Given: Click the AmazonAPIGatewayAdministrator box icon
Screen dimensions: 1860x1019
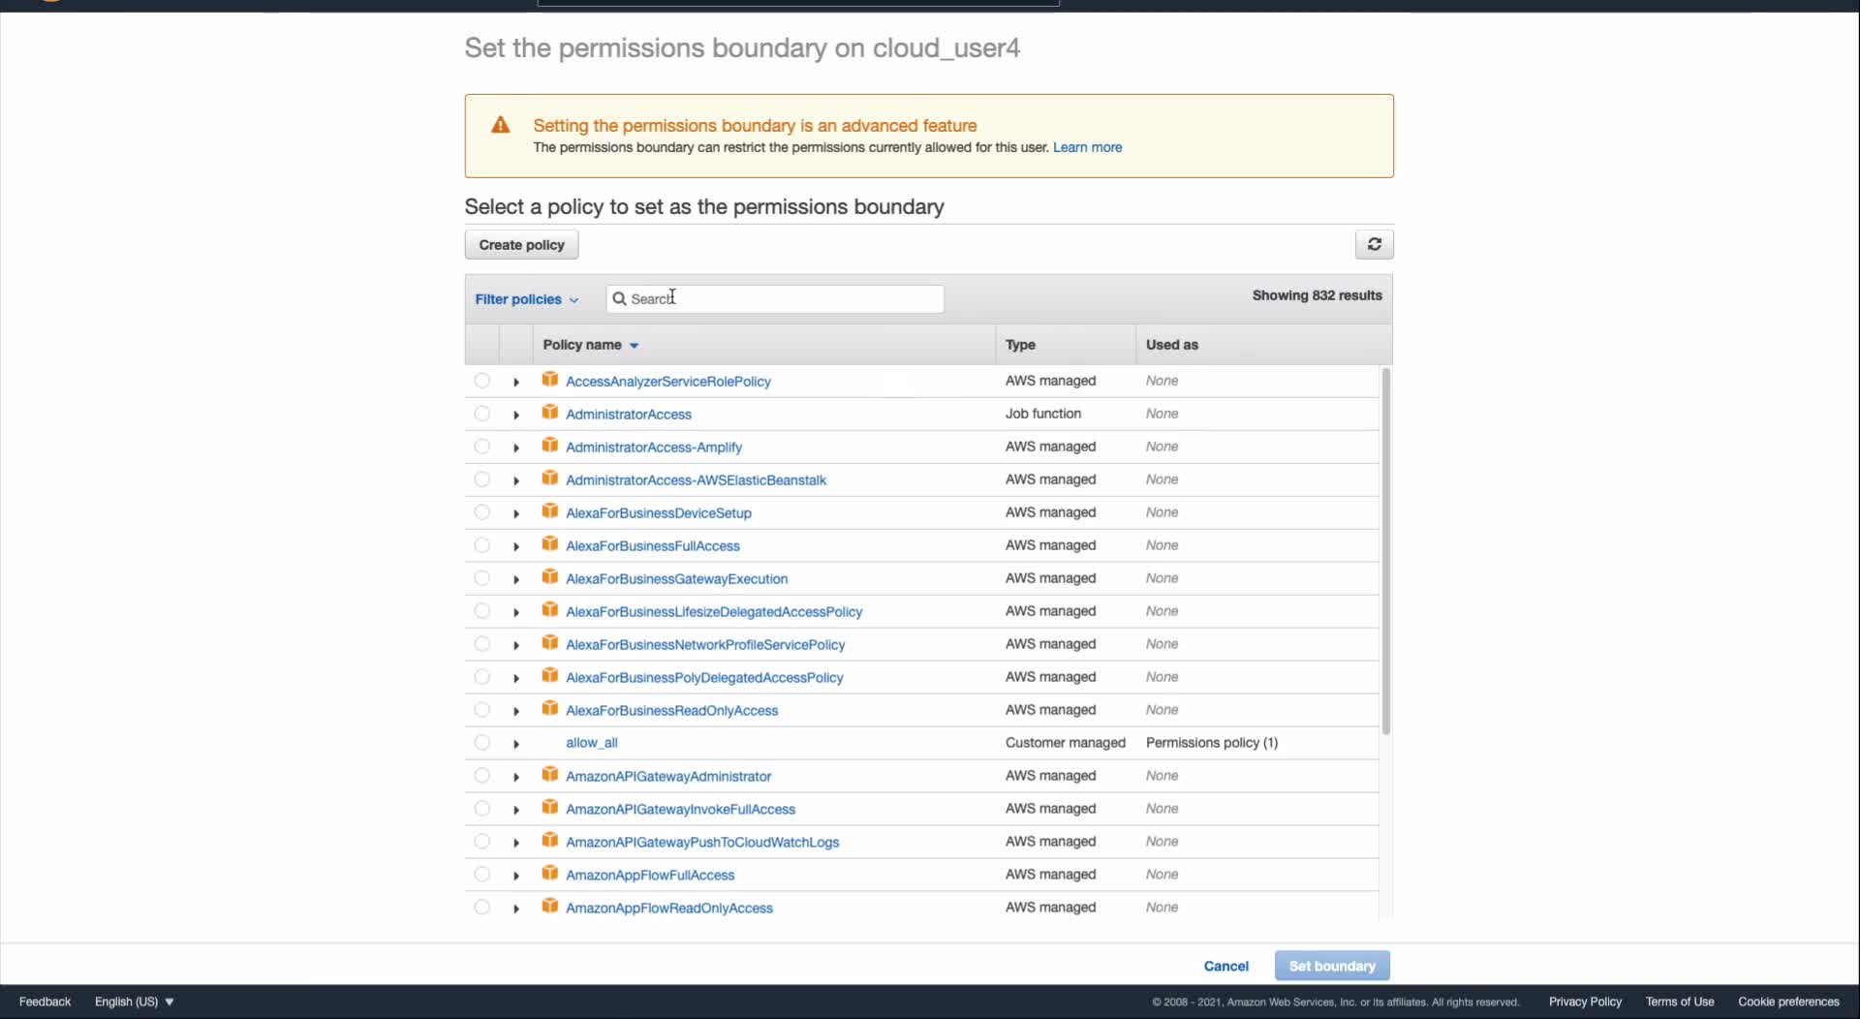Looking at the screenshot, I should click(549, 775).
